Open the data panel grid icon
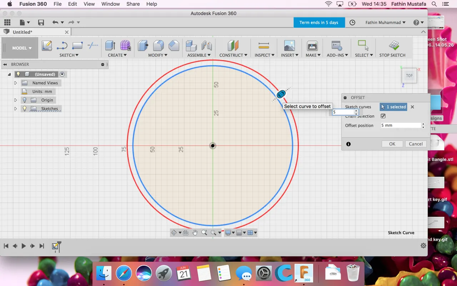 [x=7, y=22]
